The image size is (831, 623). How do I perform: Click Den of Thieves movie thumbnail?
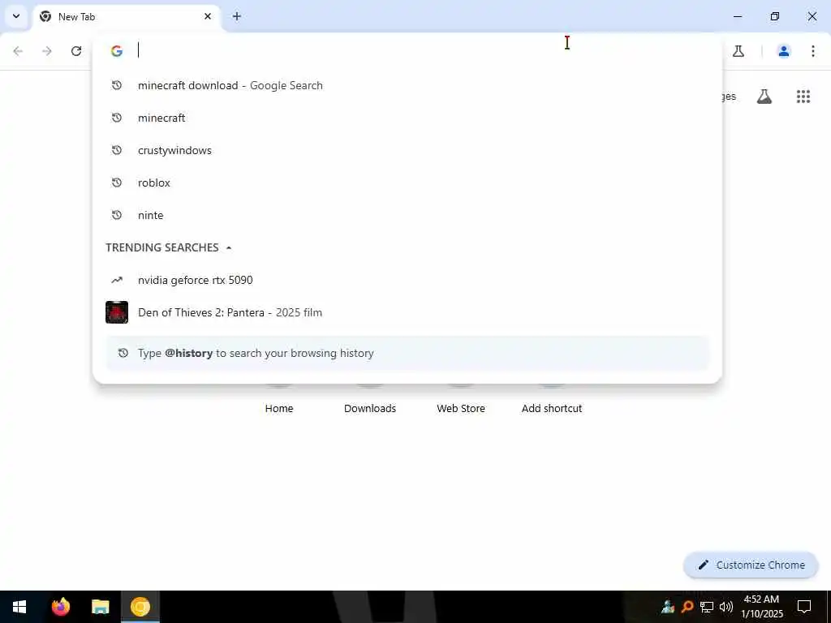(117, 312)
